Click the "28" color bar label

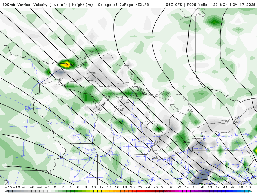[x=163, y=187]
